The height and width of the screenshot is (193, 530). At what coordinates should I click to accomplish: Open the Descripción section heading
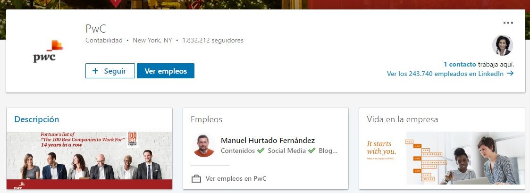pyautogui.click(x=36, y=119)
